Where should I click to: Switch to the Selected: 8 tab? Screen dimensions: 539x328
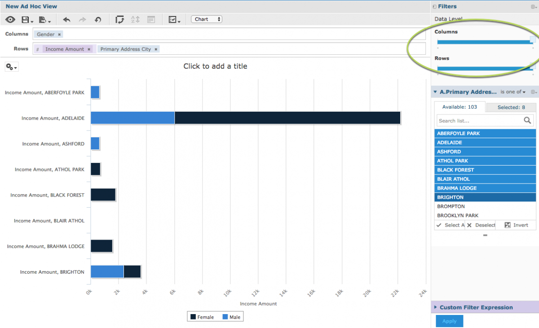coord(510,107)
